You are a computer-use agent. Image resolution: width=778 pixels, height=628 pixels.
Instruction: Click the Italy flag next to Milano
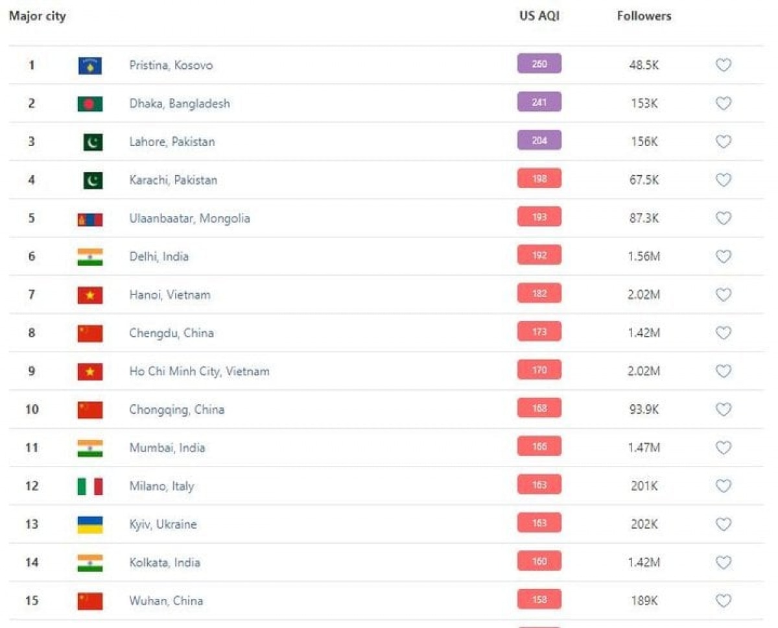pyautogui.click(x=90, y=487)
